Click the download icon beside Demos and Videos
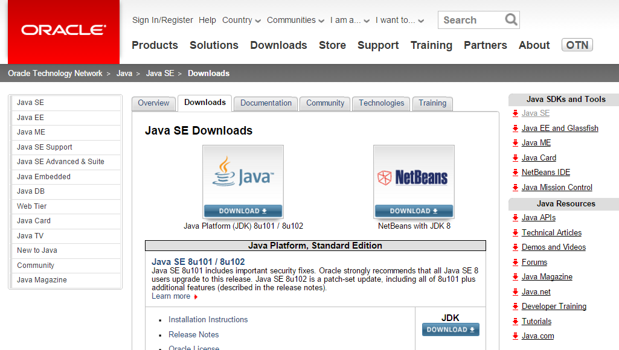Image resolution: width=619 pixels, height=350 pixels. 515,247
